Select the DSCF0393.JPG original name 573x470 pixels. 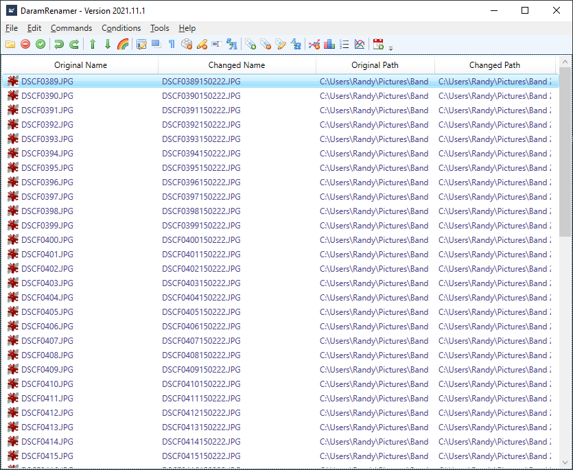click(x=47, y=139)
